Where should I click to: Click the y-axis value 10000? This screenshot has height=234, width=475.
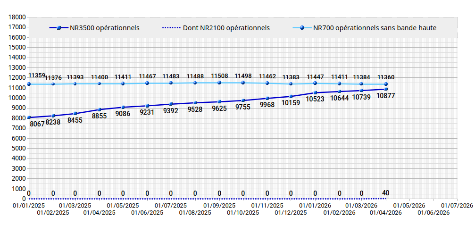[17, 98]
